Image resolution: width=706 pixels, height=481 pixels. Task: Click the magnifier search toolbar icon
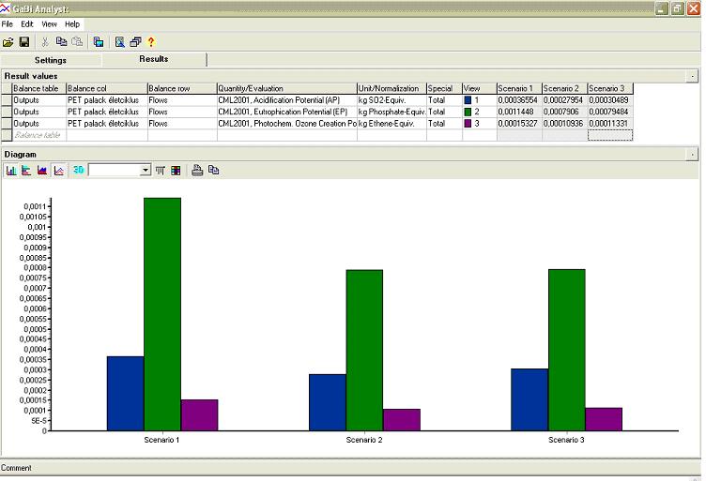click(120, 42)
